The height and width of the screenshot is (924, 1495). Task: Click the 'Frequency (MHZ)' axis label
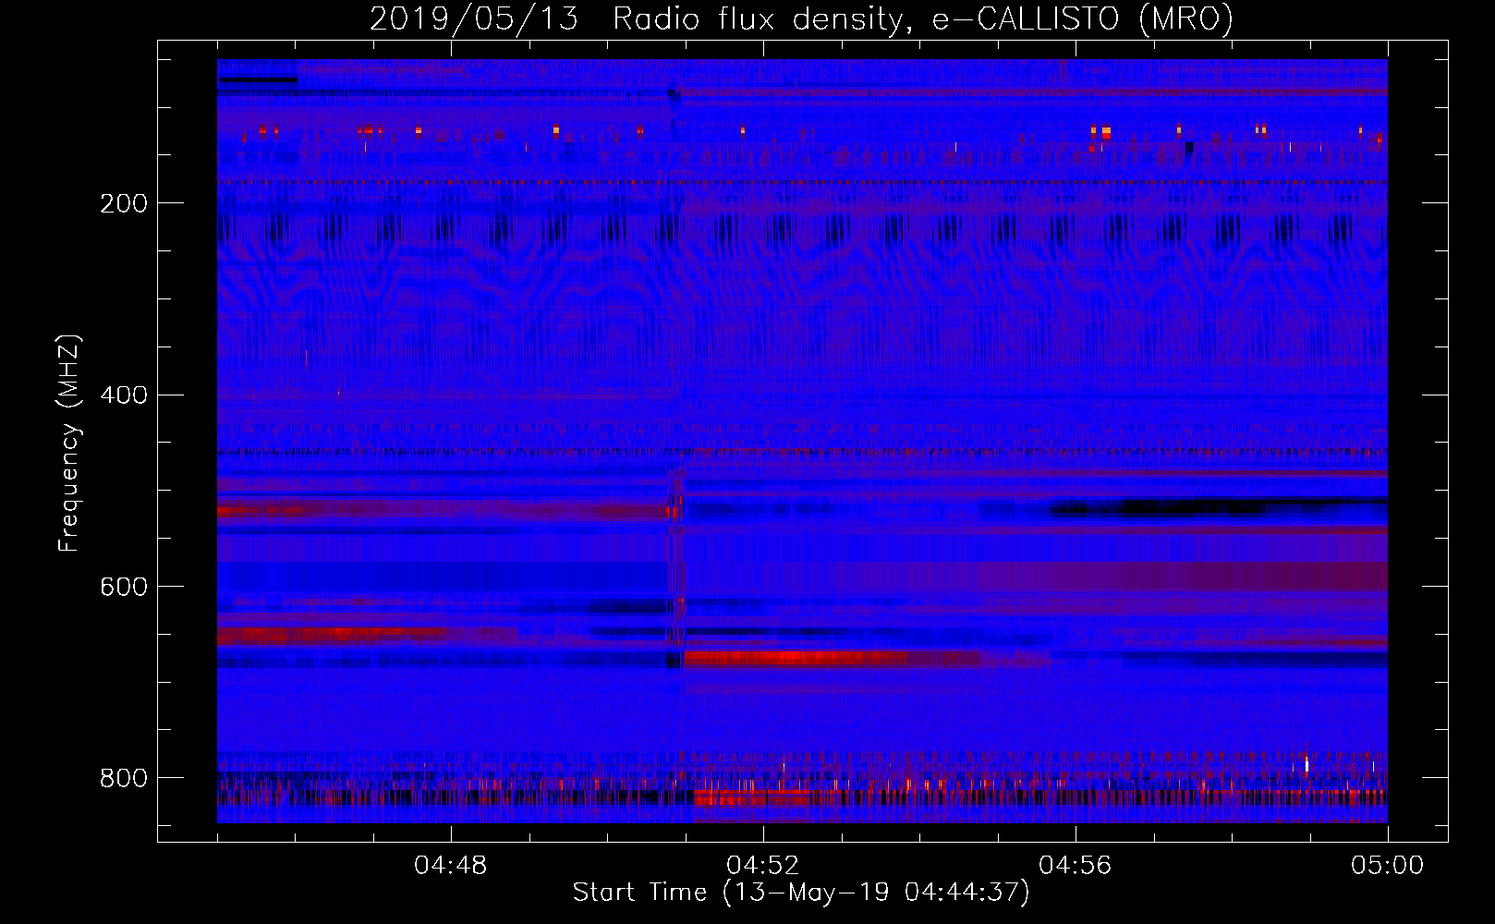pyautogui.click(x=68, y=444)
